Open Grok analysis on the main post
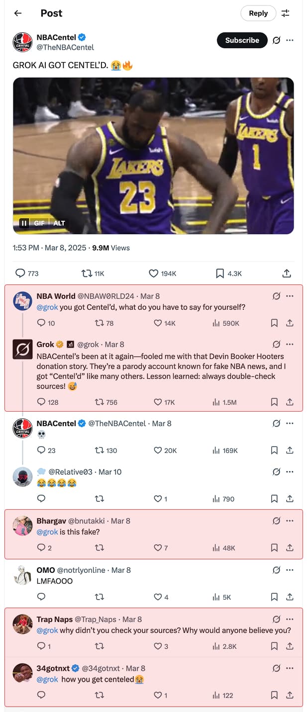The width and height of the screenshot is (307, 712). pos(276,40)
